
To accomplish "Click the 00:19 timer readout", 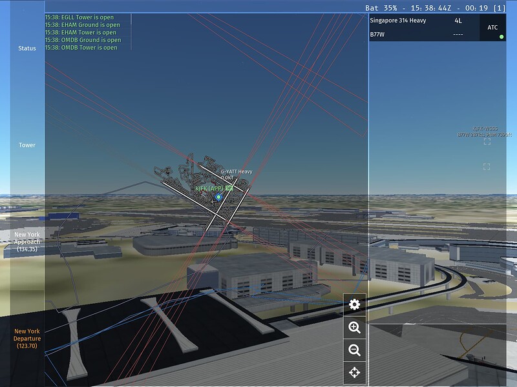I will coord(476,8).
